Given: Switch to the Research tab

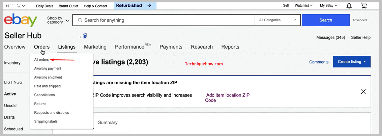Looking at the screenshot, I should pos(202,47).
